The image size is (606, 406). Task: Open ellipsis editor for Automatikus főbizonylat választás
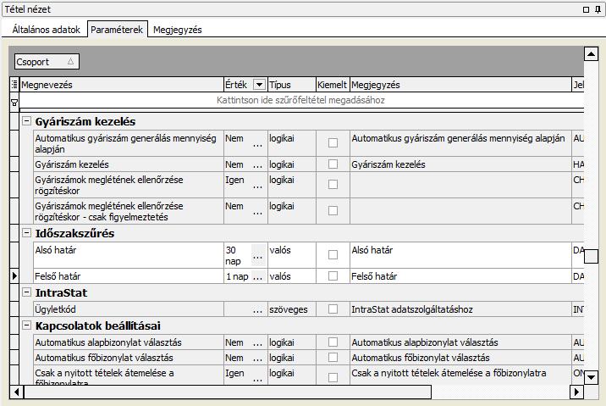coord(258,358)
